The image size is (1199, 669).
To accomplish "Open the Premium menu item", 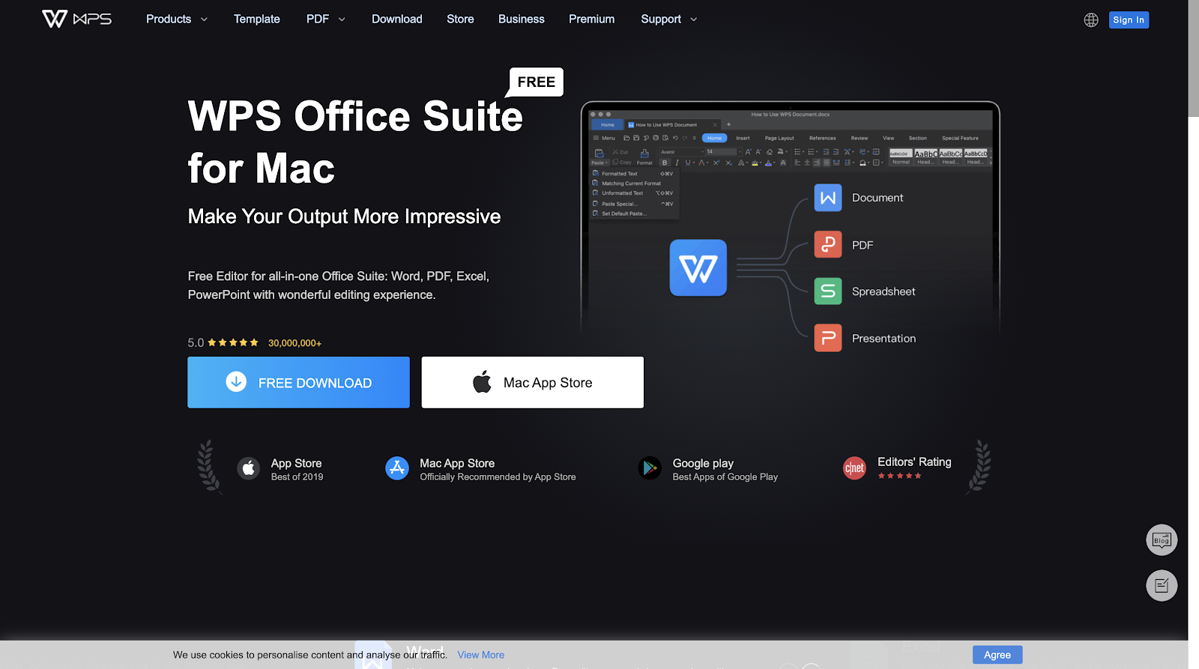I will coord(591,19).
